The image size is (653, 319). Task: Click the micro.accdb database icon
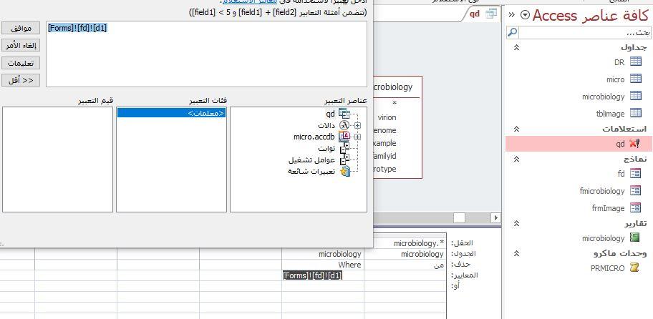click(344, 137)
